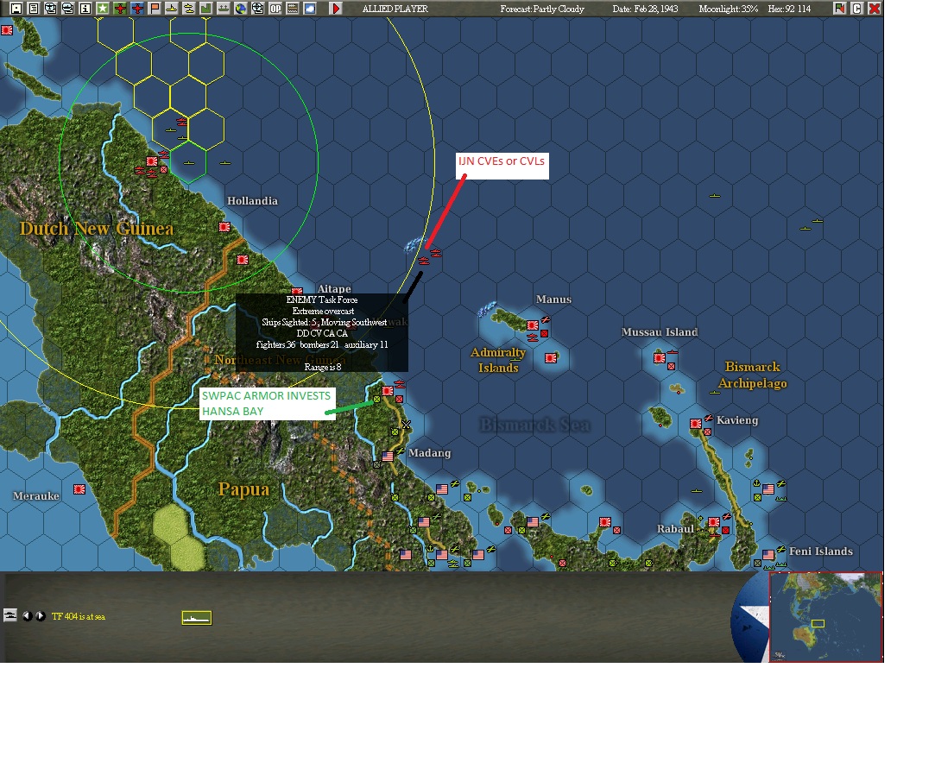Click the globe toolbar icon
The width and height of the screenshot is (935, 775).
pyautogui.click(x=241, y=9)
